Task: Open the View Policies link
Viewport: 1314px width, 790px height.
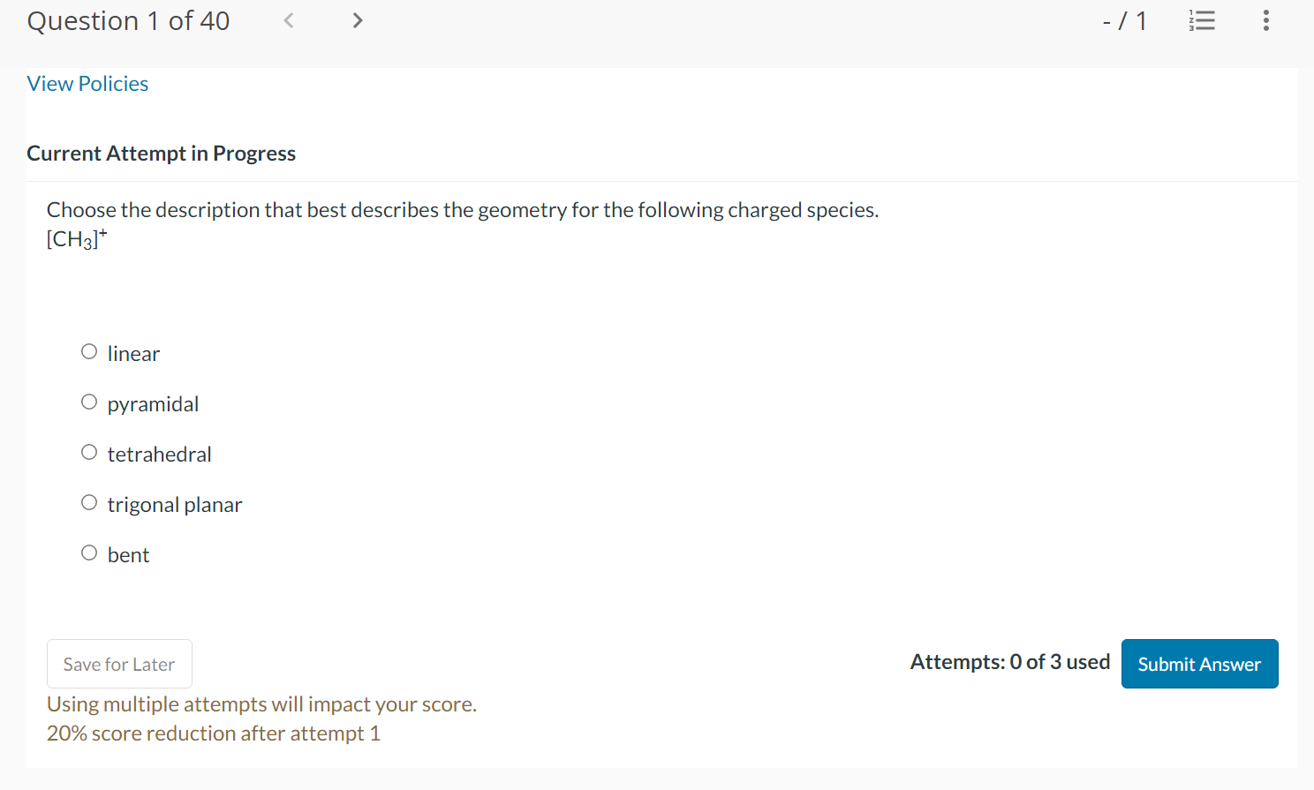Action: click(x=87, y=83)
